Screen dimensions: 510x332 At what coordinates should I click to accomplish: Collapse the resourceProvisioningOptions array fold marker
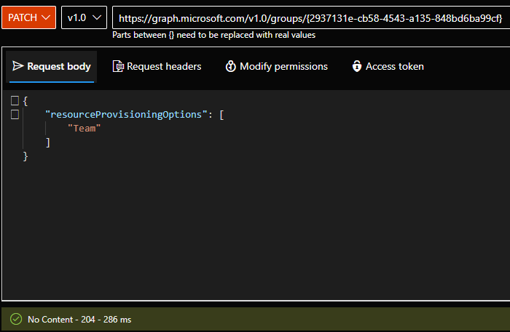point(15,115)
